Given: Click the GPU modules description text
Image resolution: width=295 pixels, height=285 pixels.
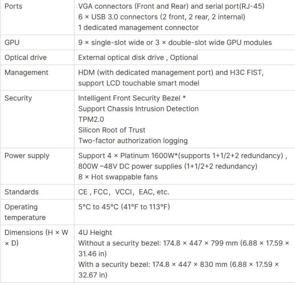Looking at the screenshot, I should click(x=175, y=43).
